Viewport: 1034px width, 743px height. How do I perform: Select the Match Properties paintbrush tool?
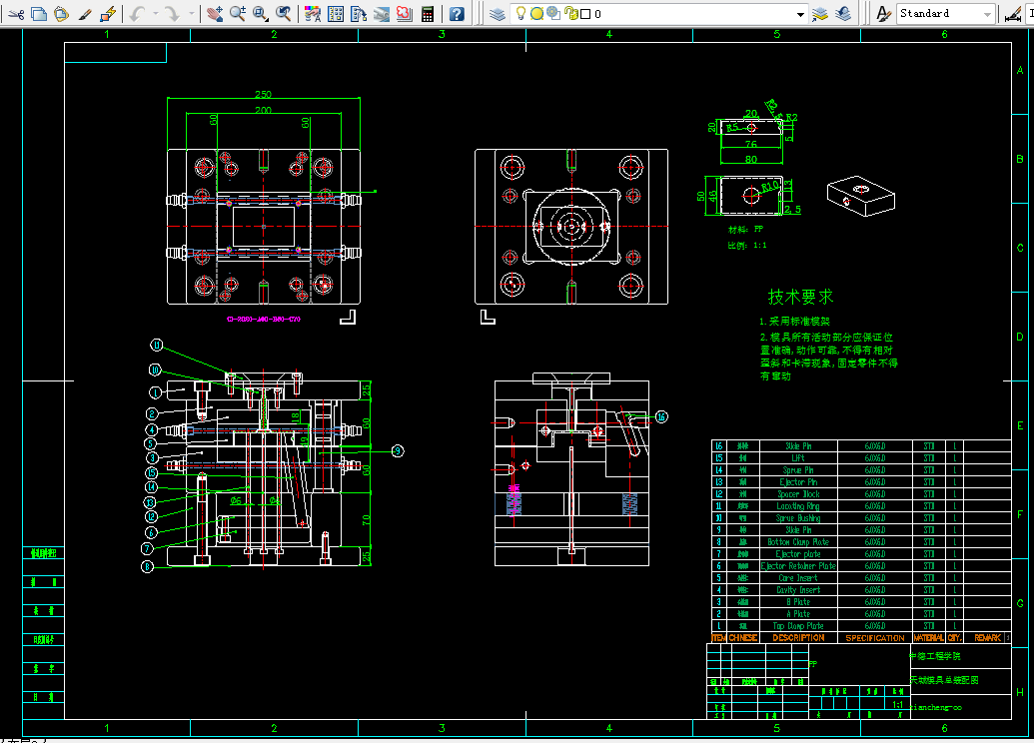click(x=85, y=13)
